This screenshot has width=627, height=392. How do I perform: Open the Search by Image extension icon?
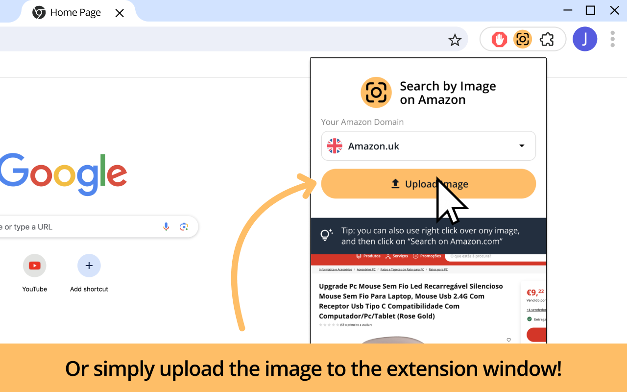coord(523,39)
